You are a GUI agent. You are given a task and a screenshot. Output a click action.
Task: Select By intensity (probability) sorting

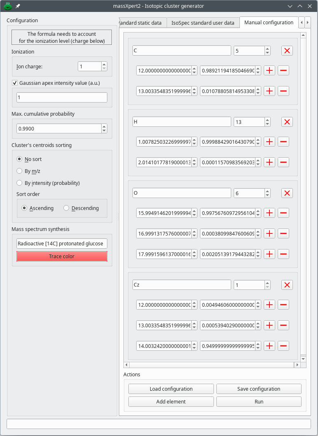click(x=19, y=183)
